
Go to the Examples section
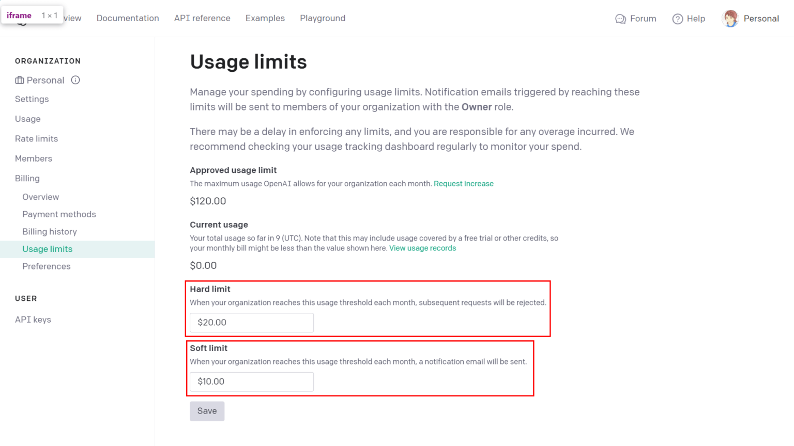pyautogui.click(x=265, y=18)
